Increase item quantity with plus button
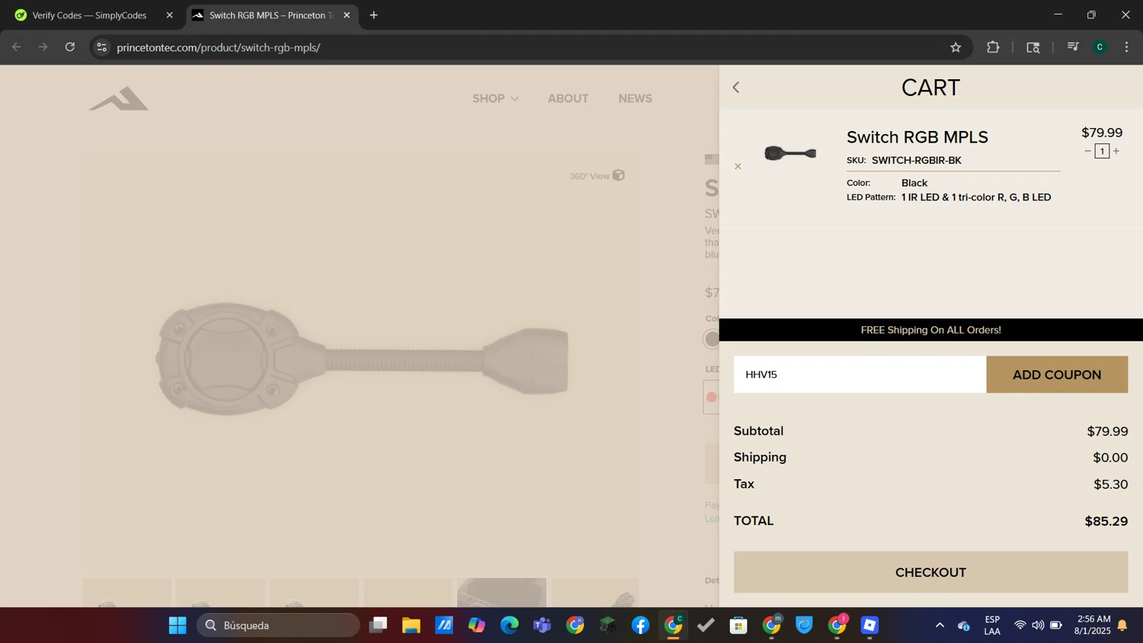1143x643 pixels. point(1116,151)
